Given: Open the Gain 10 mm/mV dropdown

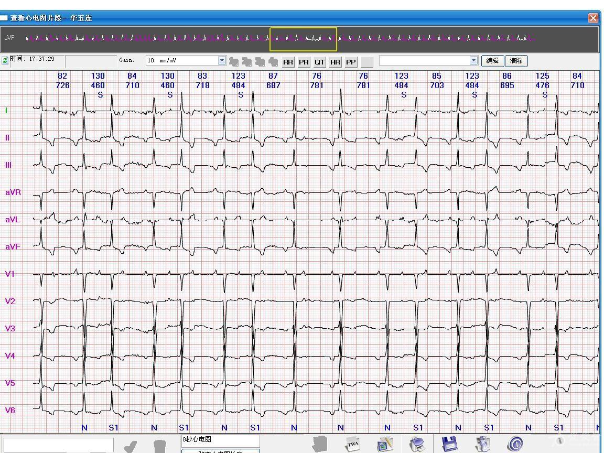Looking at the screenshot, I should pos(222,61).
